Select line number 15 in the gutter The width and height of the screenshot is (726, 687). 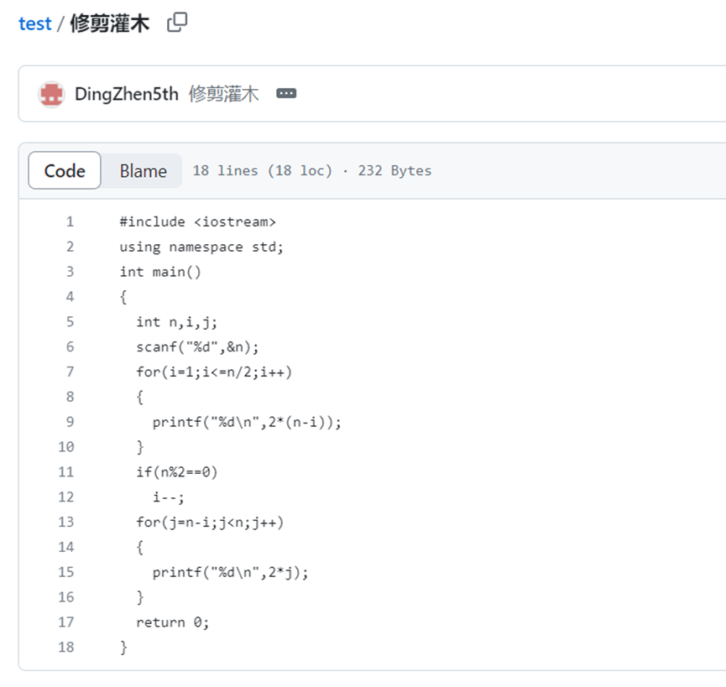[66, 572]
